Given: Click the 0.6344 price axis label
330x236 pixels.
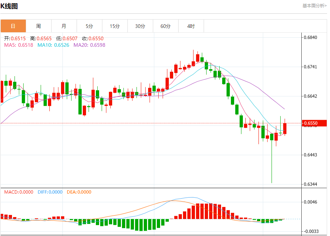Looking at the screenshot, I should (310, 184).
